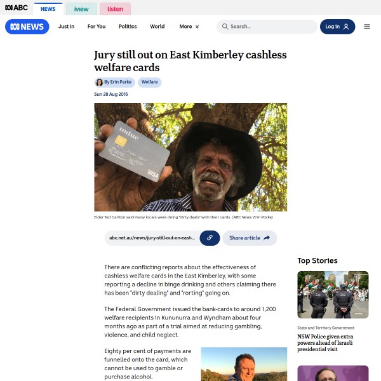Switch to the listen tab
381x381 pixels.
(x=115, y=9)
